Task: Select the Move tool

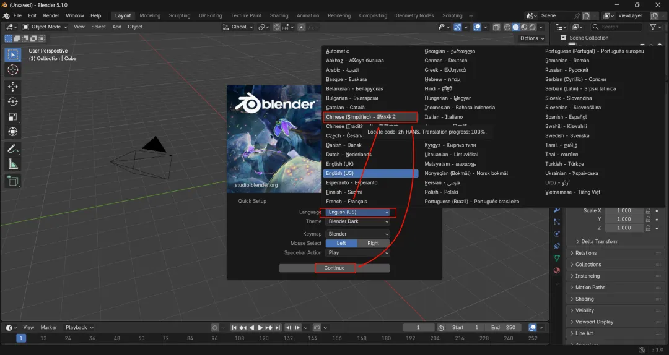Action: 13,87
